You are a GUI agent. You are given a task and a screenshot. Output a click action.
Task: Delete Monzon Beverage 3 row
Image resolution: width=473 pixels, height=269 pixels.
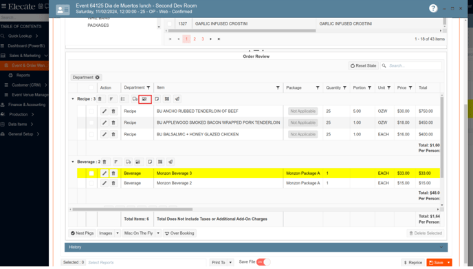pos(113,173)
